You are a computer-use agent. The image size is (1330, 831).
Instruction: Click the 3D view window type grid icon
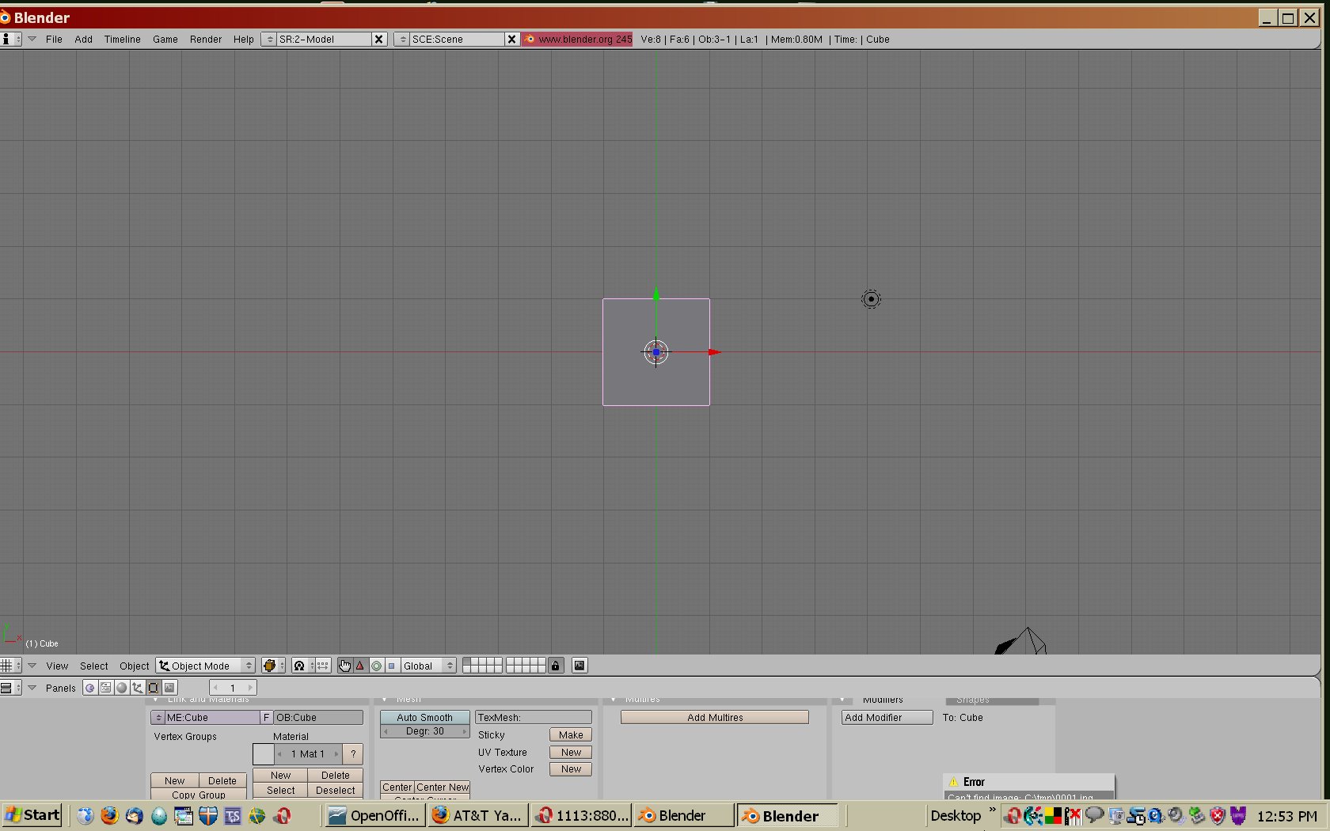point(10,666)
